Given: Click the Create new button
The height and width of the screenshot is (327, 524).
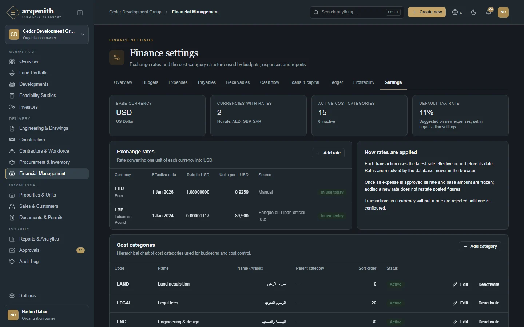Looking at the screenshot, I should click(x=427, y=12).
